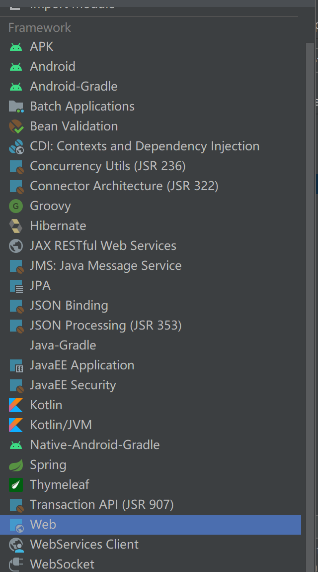The width and height of the screenshot is (318, 572).
Task: Click the green Groovy G icon
Action: pyautogui.click(x=16, y=206)
